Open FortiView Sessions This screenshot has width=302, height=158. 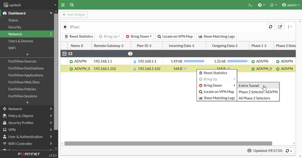coord(23,96)
